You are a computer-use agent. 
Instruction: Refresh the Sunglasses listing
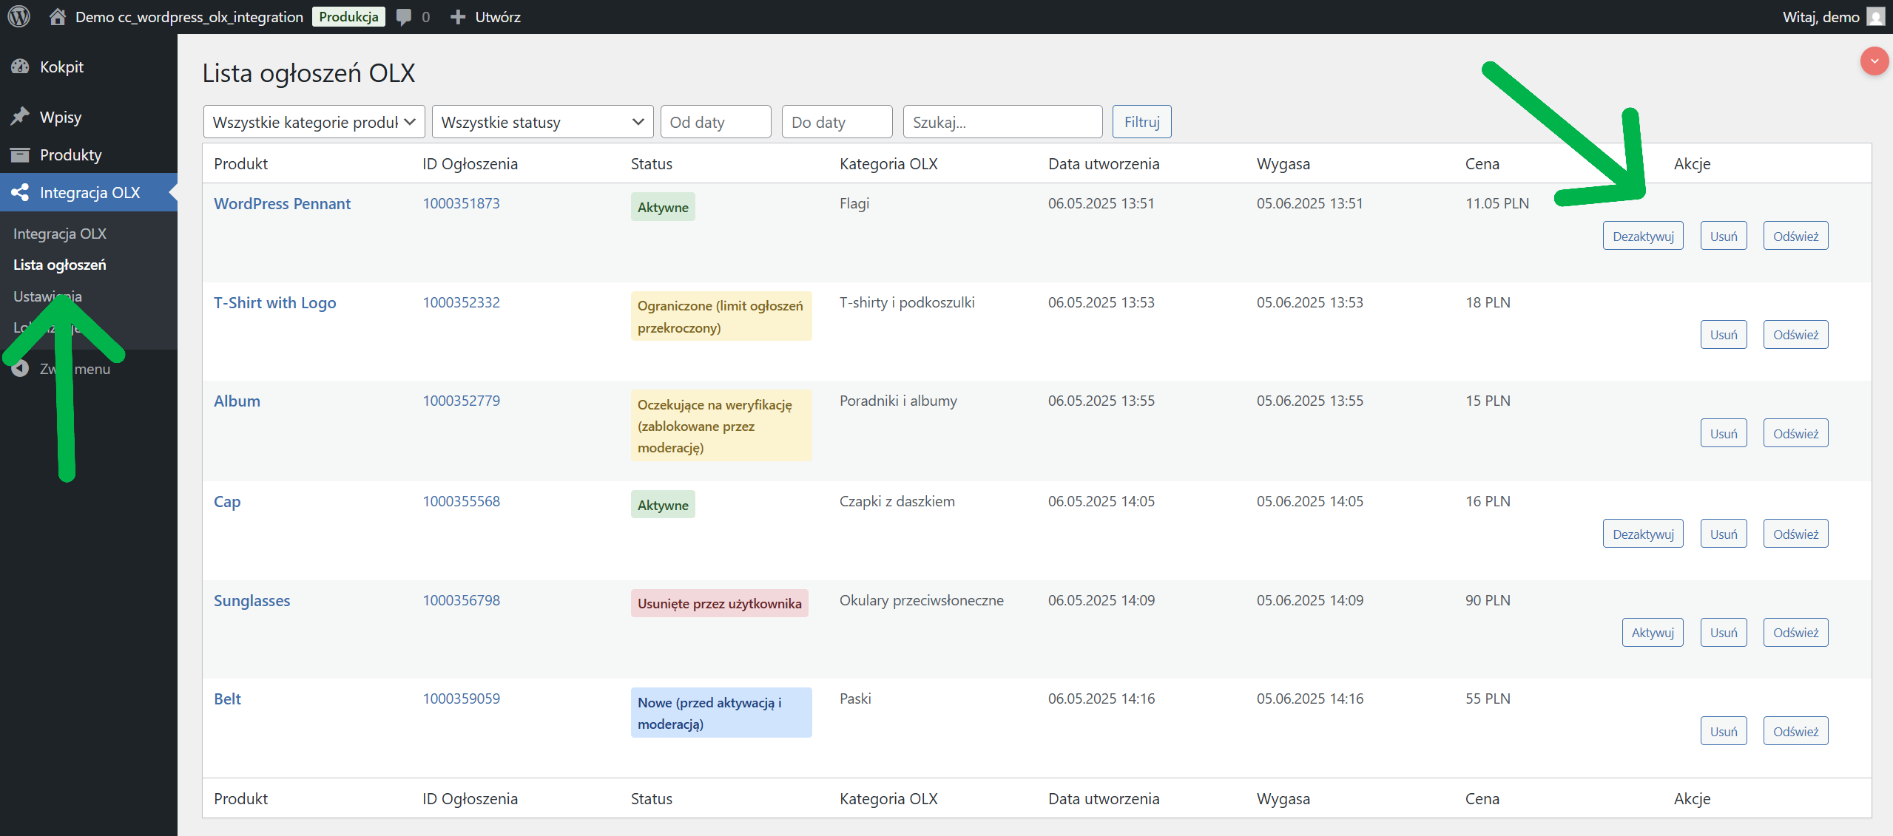[x=1795, y=633]
